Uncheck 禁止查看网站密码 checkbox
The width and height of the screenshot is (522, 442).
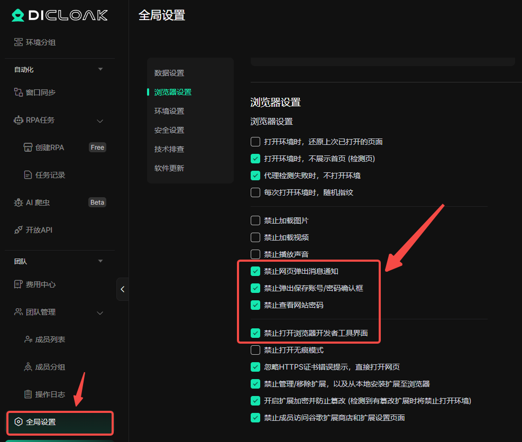(x=255, y=305)
